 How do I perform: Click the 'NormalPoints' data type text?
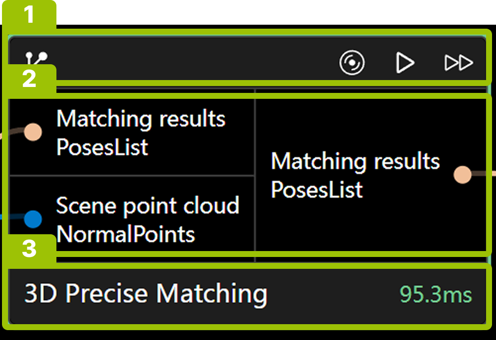126,234
